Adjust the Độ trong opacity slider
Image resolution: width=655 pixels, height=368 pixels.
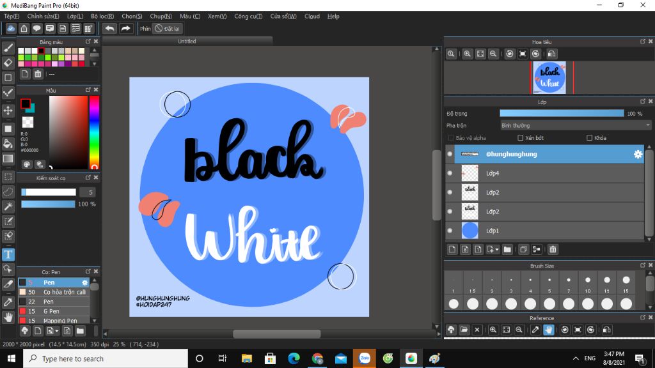click(562, 114)
